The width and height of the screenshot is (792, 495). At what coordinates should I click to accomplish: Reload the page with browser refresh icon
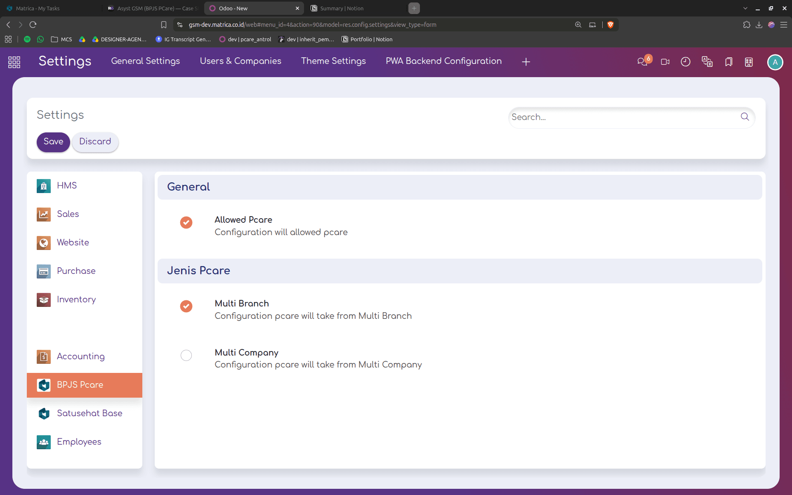click(x=33, y=25)
